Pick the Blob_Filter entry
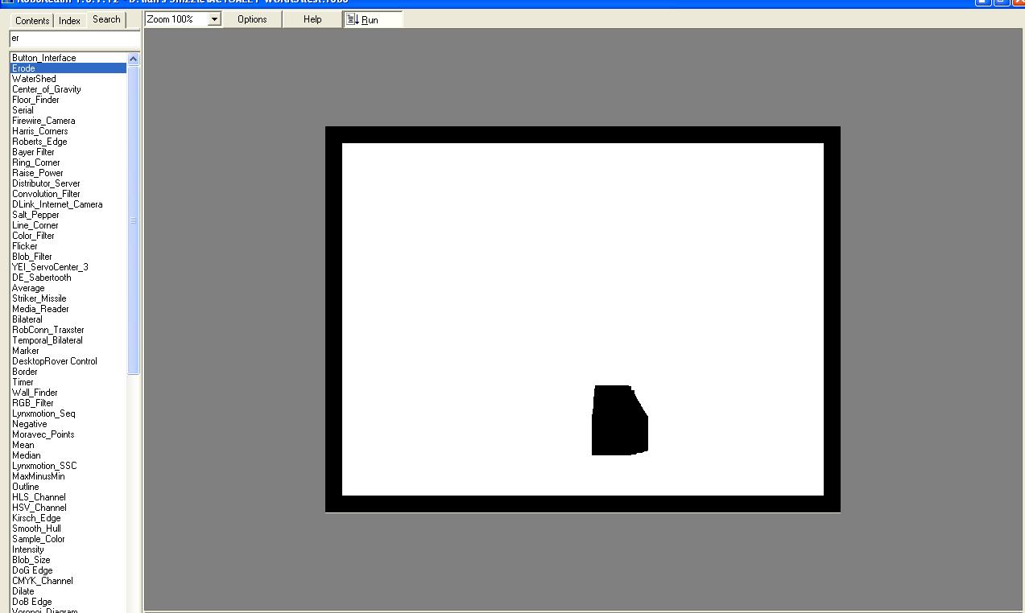This screenshot has height=613, width=1025. pyautogui.click(x=32, y=257)
